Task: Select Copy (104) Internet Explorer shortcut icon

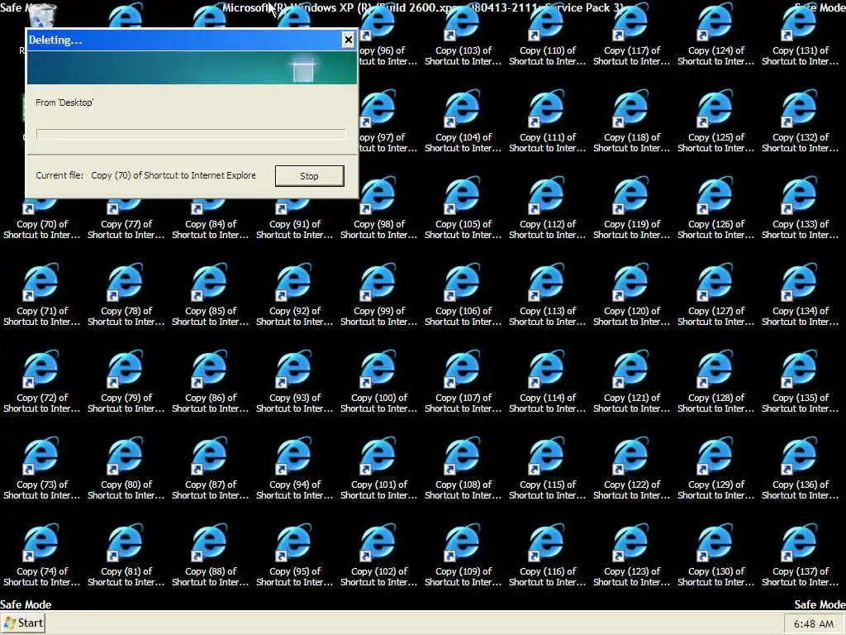Action: click(x=463, y=108)
